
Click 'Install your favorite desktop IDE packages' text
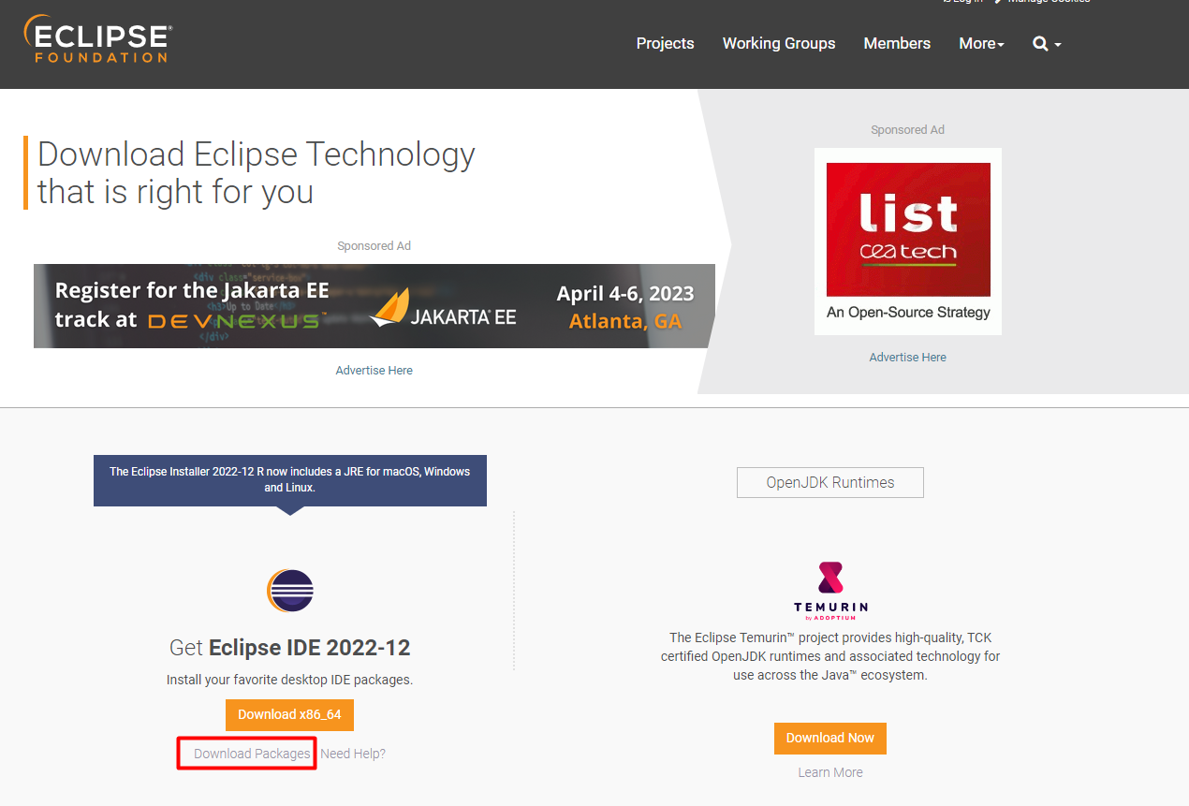point(290,680)
